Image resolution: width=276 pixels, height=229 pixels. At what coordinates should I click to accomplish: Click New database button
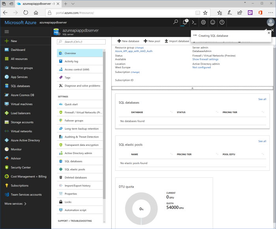(128, 41)
